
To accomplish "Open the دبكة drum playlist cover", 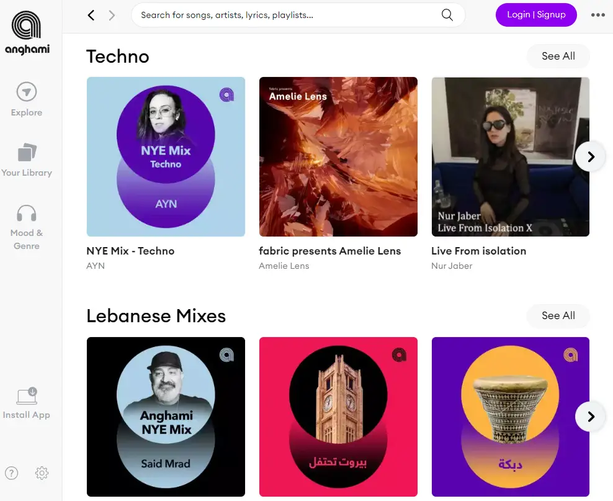I will tap(510, 417).
